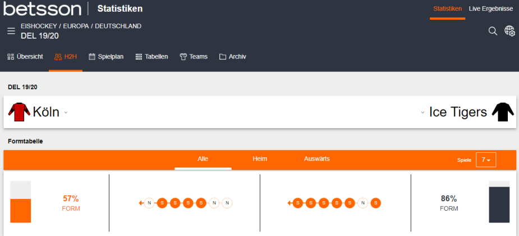Image resolution: width=519 pixels, height=236 pixels.
Task: Switch to the Übersicht tab
Action: coord(25,57)
